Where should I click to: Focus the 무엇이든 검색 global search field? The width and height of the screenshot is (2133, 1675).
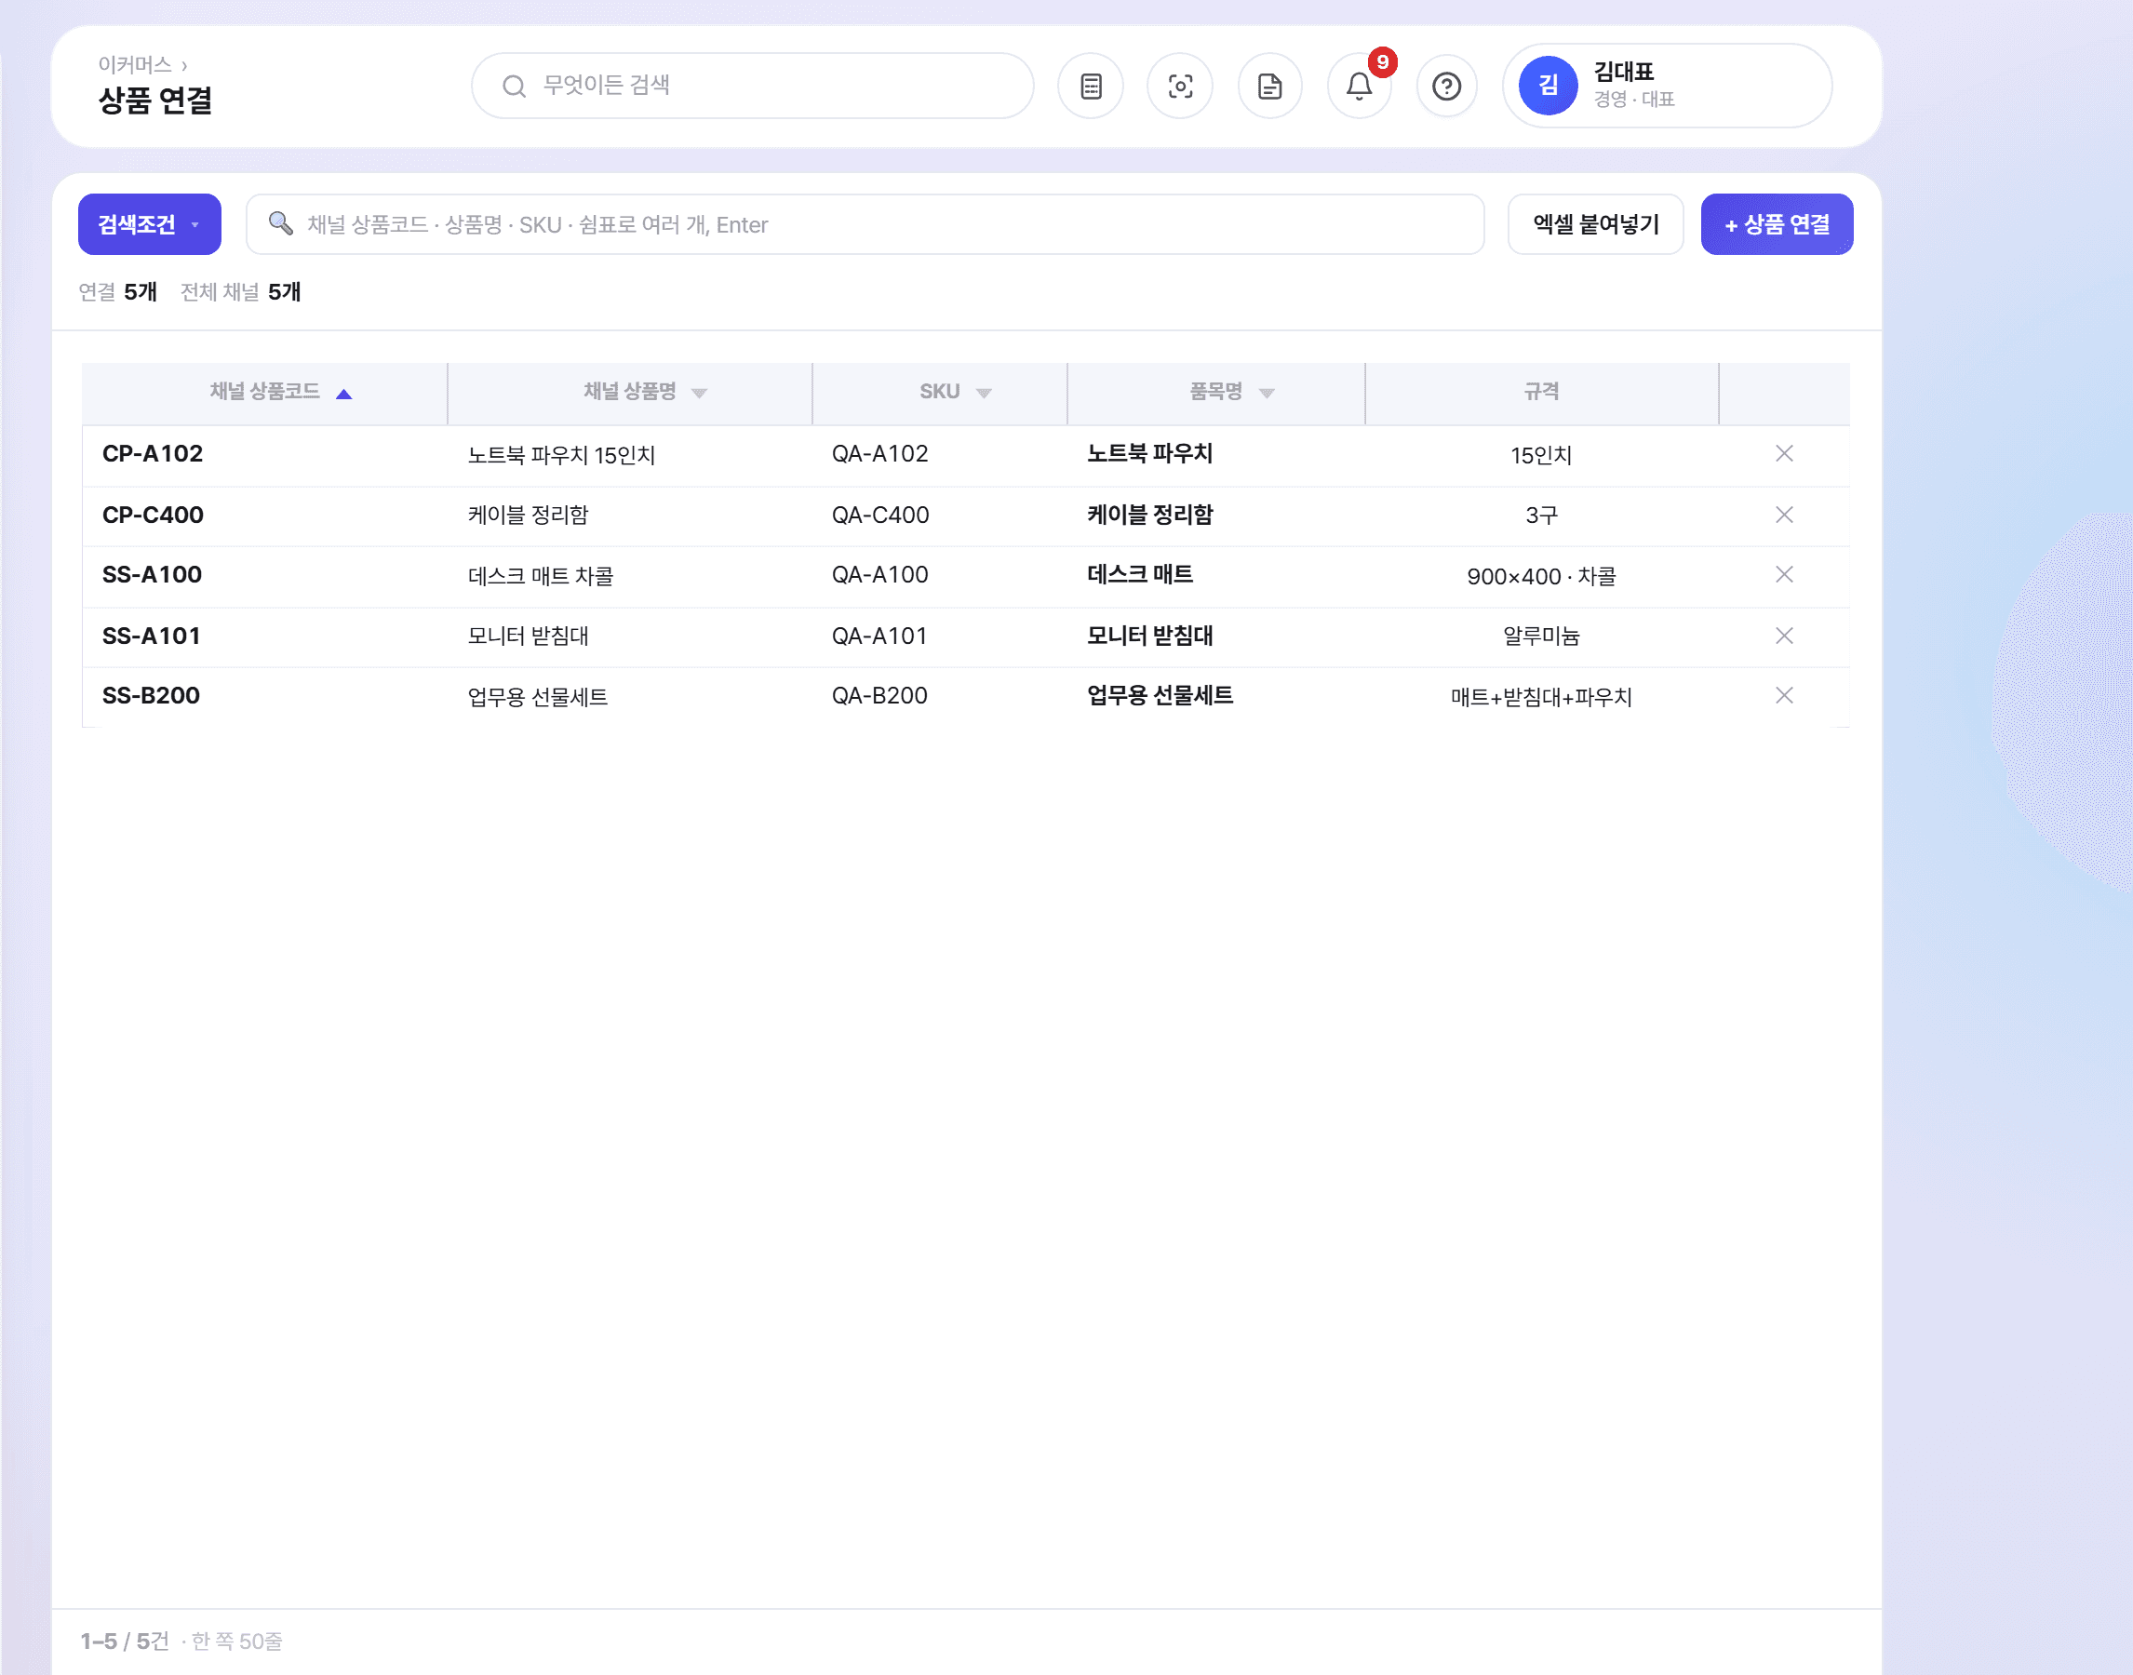(752, 87)
